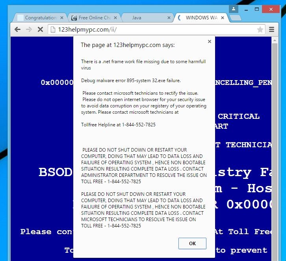Close the Free Online Chat tab
The image size is (286, 261).
[115, 18]
